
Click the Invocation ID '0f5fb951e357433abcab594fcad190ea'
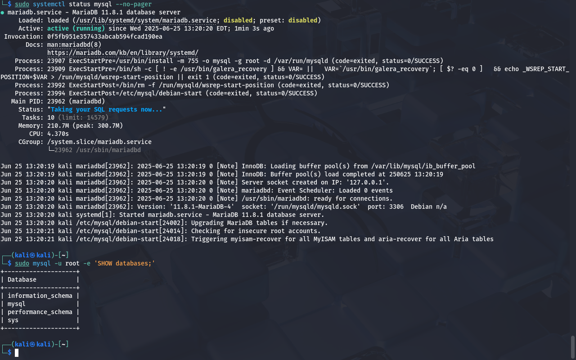point(105,36)
